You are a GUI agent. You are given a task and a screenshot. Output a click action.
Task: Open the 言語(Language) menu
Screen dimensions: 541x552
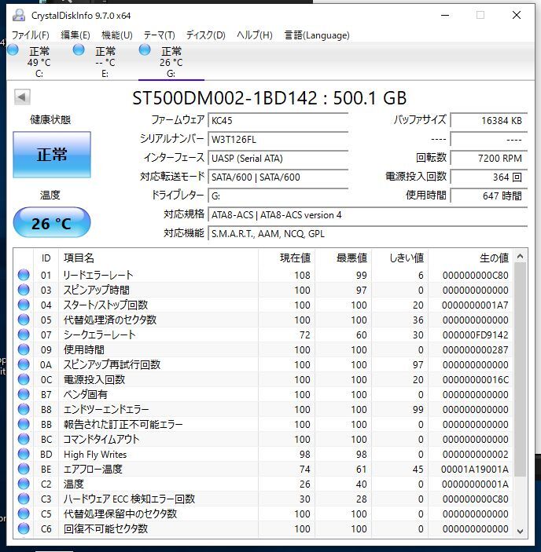pyautogui.click(x=317, y=35)
